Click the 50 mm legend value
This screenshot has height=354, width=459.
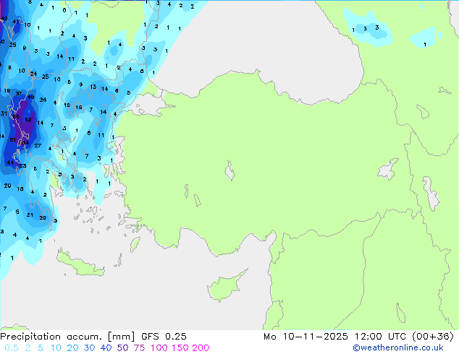click(x=122, y=347)
